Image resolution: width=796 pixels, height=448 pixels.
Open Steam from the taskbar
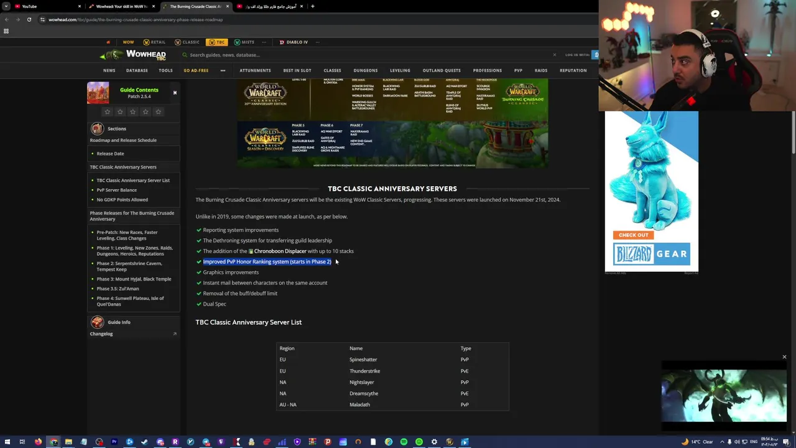point(144,442)
